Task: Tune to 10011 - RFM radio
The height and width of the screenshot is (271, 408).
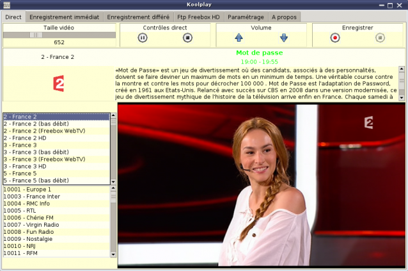Action: [x=56, y=253]
